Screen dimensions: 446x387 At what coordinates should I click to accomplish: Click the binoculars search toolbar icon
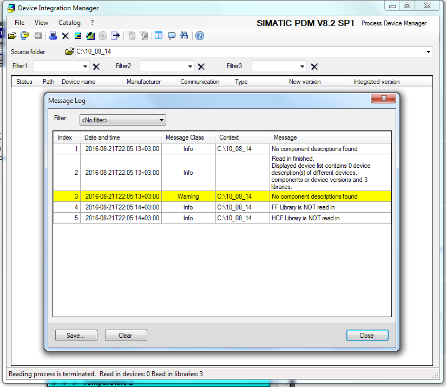click(183, 36)
